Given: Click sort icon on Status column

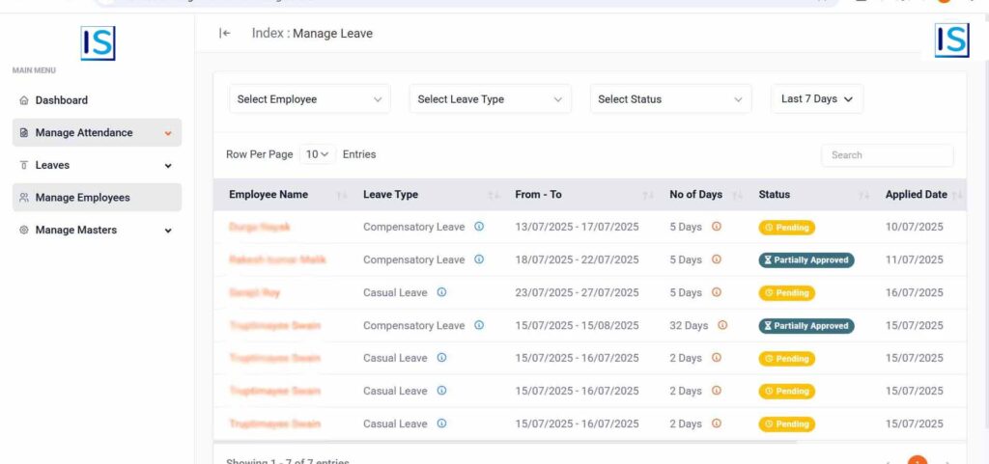Looking at the screenshot, I should [864, 195].
